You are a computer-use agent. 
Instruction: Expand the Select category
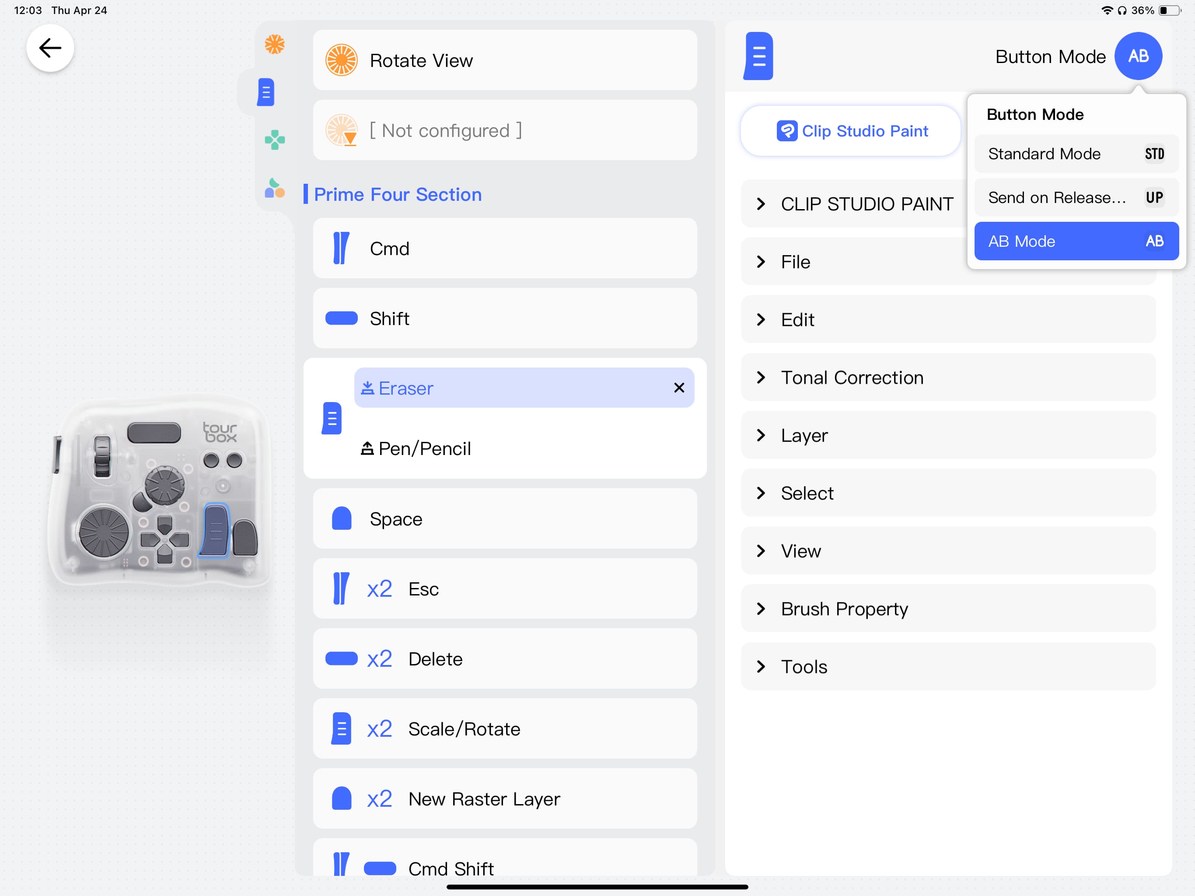click(x=948, y=493)
